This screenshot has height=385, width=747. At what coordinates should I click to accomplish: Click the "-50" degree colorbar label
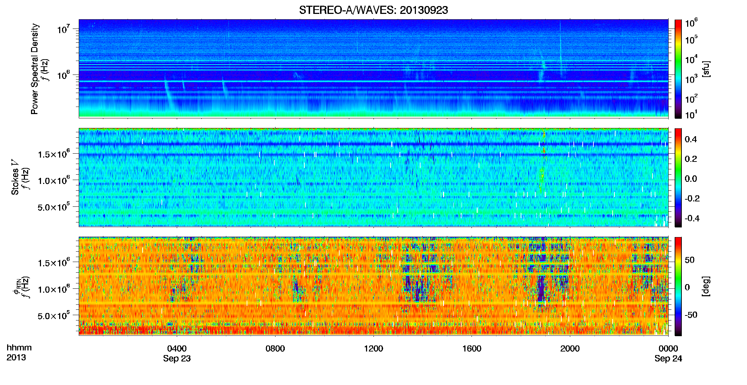coord(691,315)
